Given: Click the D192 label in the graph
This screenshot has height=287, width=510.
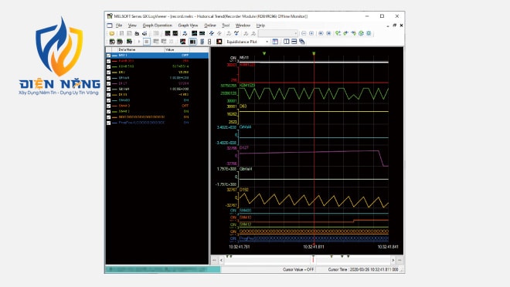Looking at the screenshot, I should pyautogui.click(x=244, y=190).
